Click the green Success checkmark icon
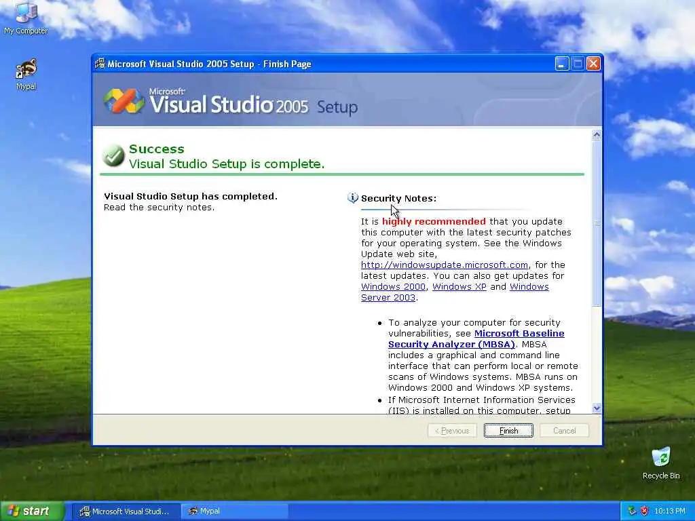This screenshot has width=695, height=521. (113, 155)
